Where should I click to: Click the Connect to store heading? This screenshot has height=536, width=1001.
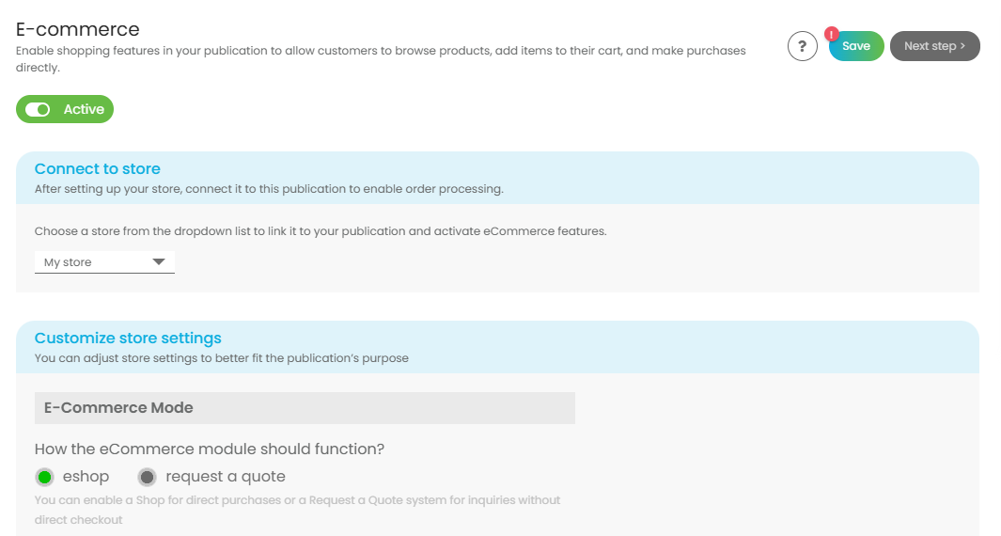[x=98, y=169]
